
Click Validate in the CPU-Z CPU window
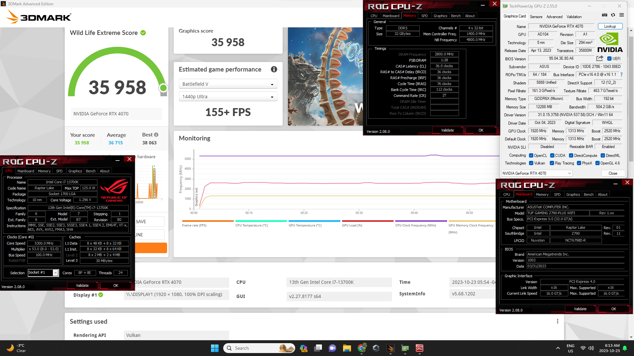pyautogui.click(x=82, y=285)
